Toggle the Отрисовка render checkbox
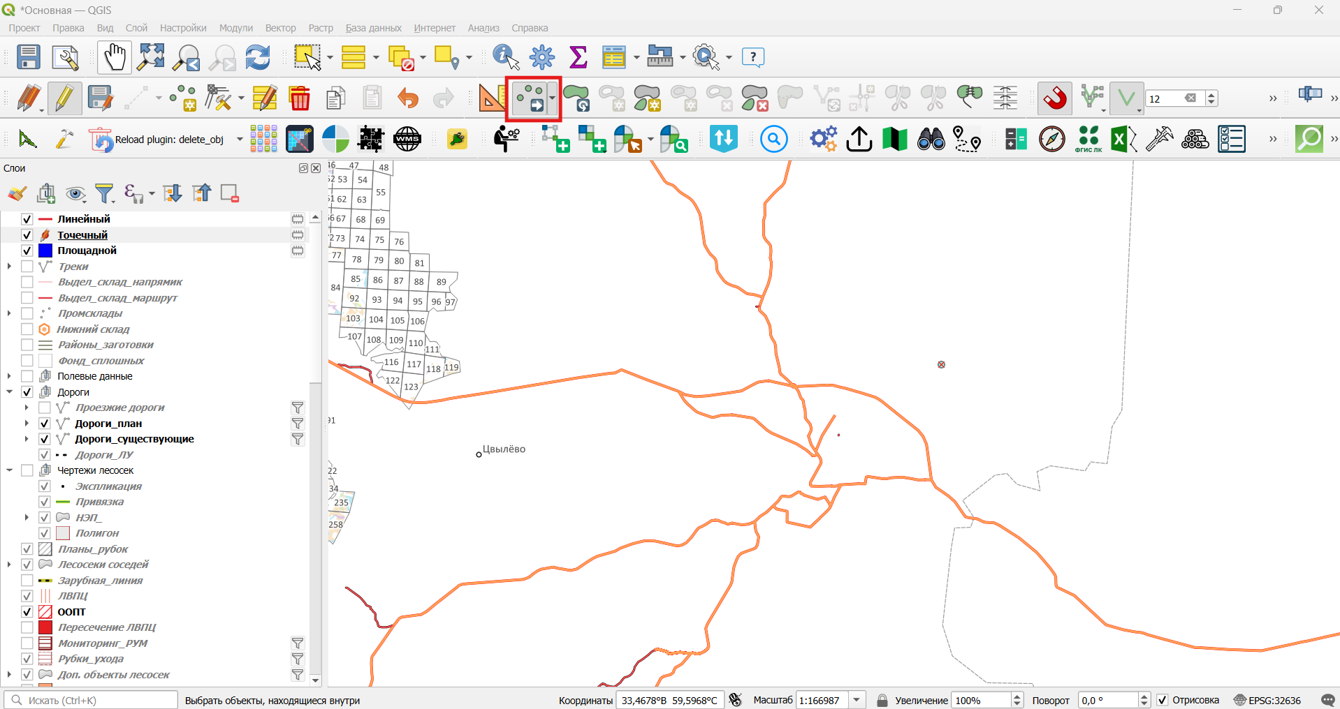The image size is (1340, 709). click(x=1163, y=700)
